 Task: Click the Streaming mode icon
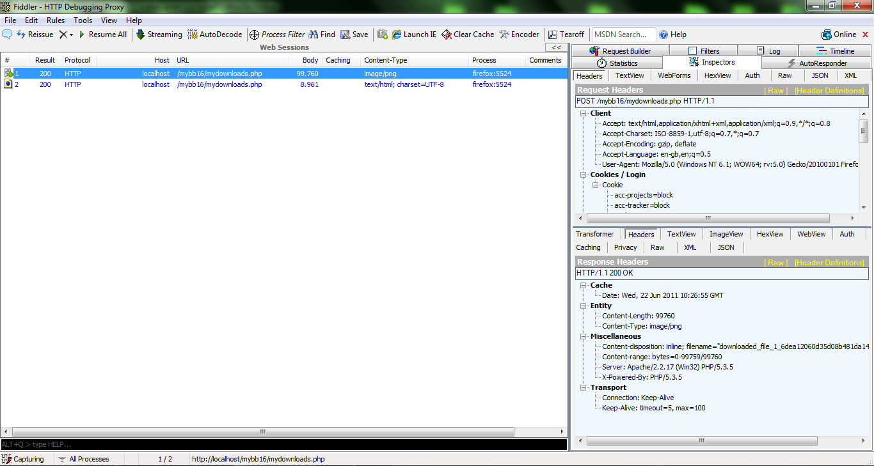[141, 35]
